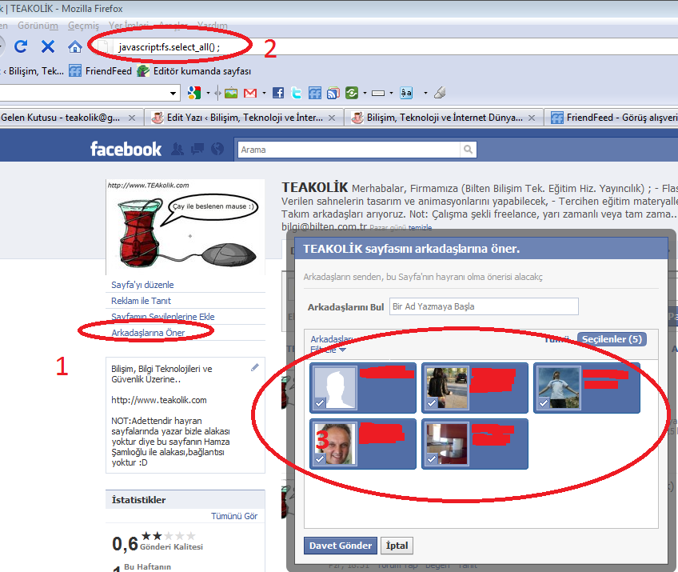The image size is (678, 572).
Task: Open Sayfa'yı düzenle link
Action: (142, 285)
